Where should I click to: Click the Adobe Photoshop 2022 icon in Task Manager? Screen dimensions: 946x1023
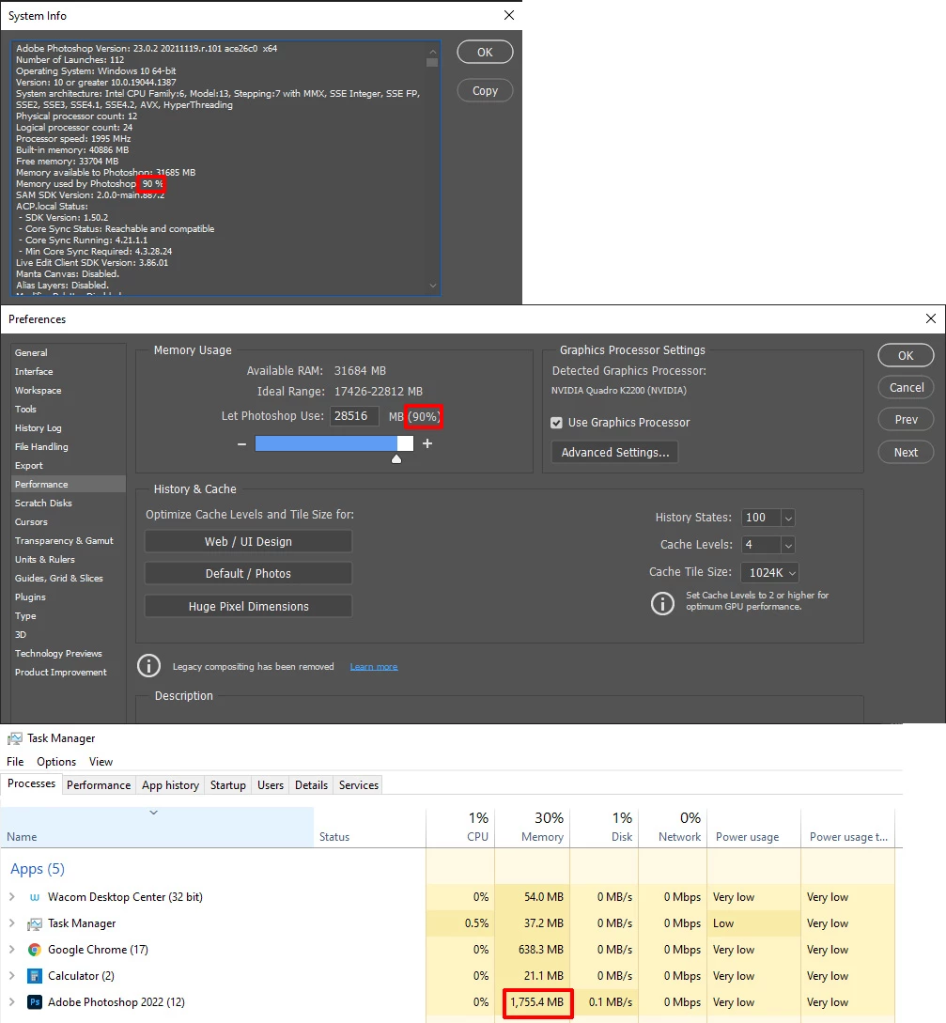[35, 1002]
